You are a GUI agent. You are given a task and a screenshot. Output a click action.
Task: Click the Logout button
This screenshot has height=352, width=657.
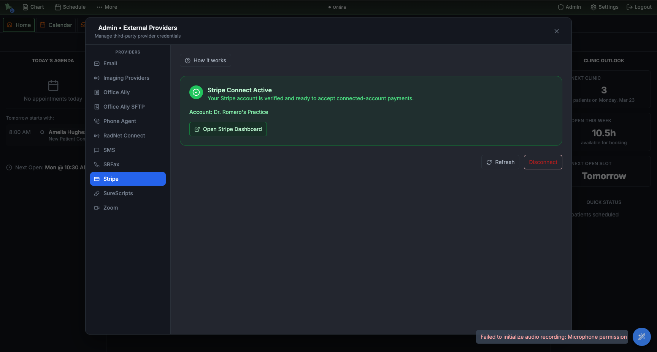[639, 7]
